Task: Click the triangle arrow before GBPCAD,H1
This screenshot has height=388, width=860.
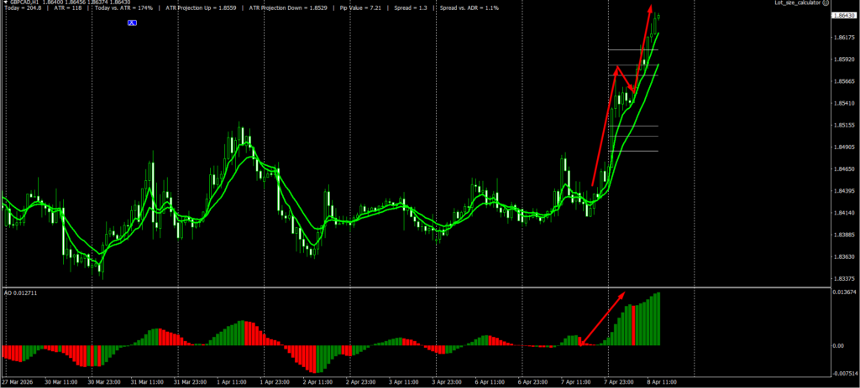Action: coord(3,3)
